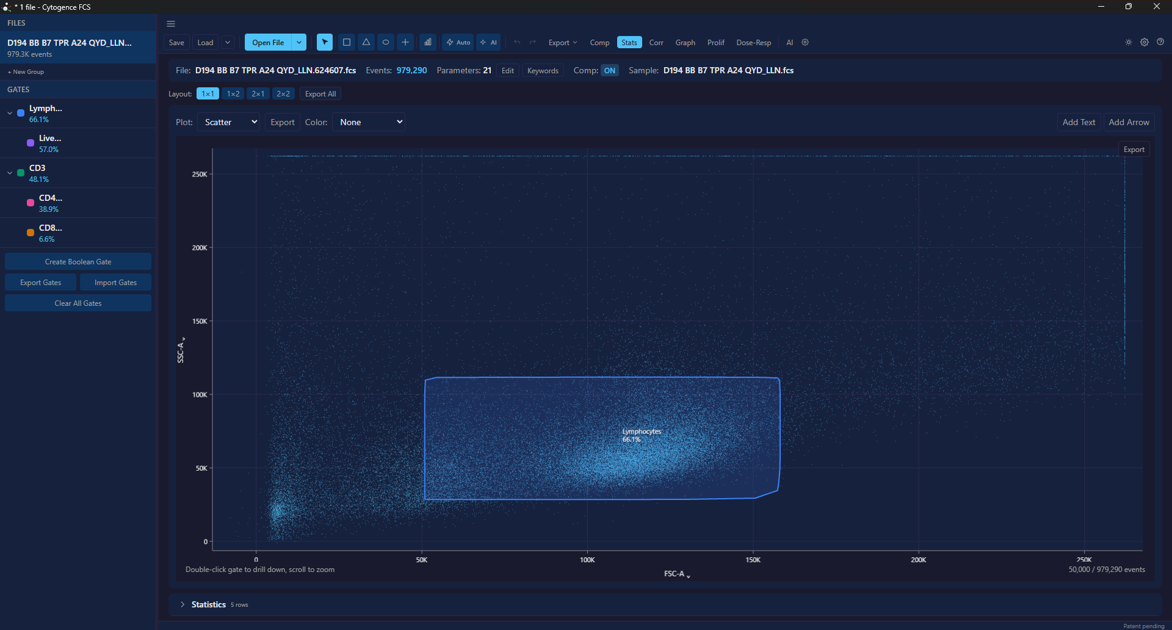Choose the rectangle gate tool
The image size is (1172, 630).
click(x=347, y=42)
